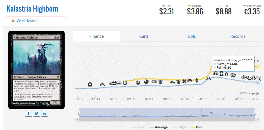Click the navigator scroll-left arrow
Image resolution: width=264 pixels, height=130 pixels.
(77, 120)
